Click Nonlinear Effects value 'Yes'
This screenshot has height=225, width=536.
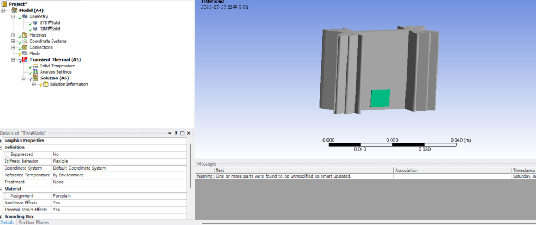pos(119,203)
